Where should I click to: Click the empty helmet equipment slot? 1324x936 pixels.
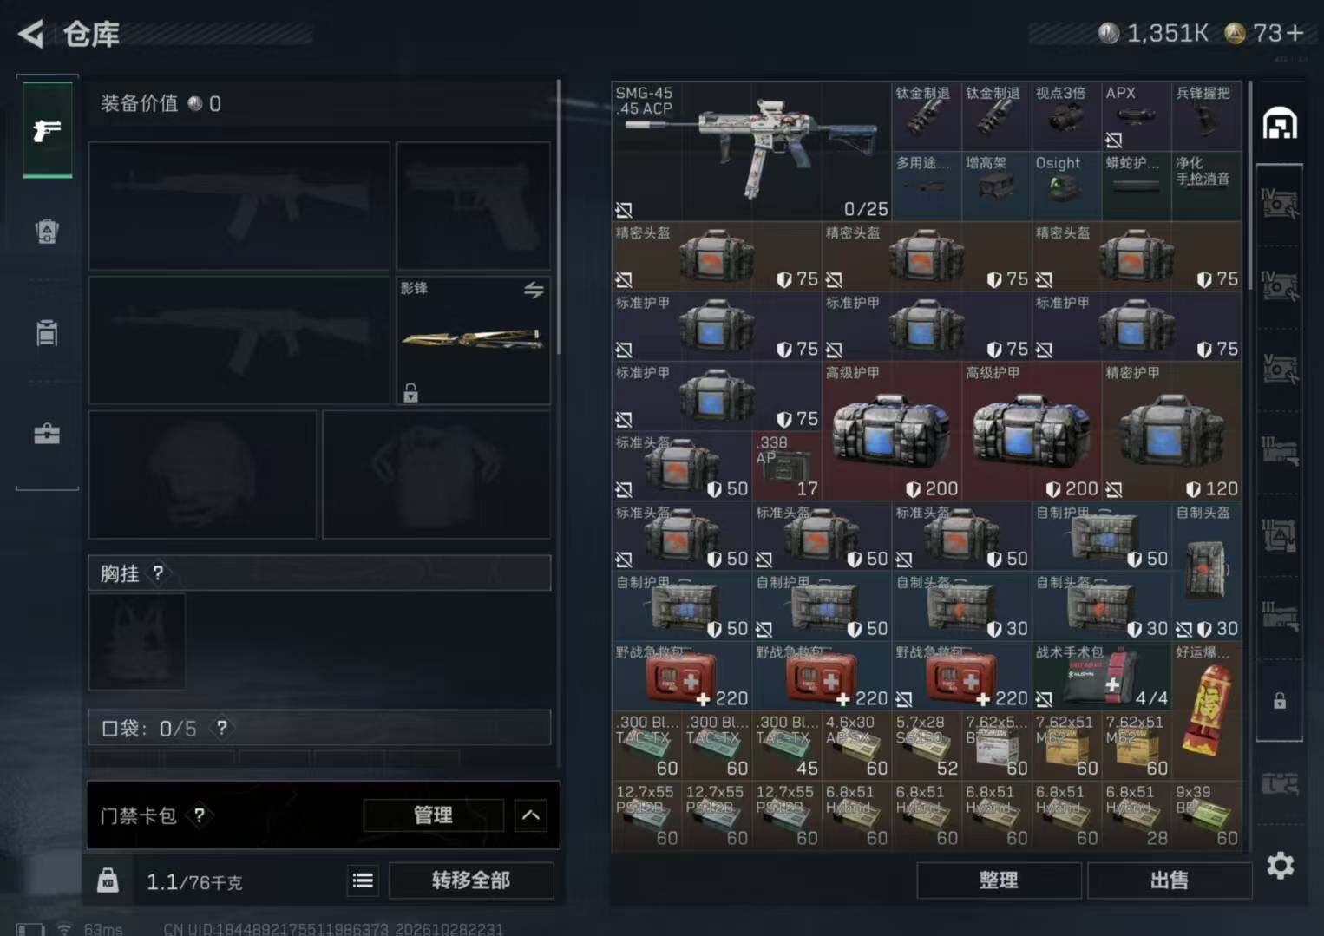pyautogui.click(x=202, y=475)
